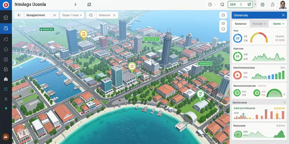289x144 pixels.
Task: Open the 'Sopoe Ioene' dropdown
Action: (x=72, y=15)
